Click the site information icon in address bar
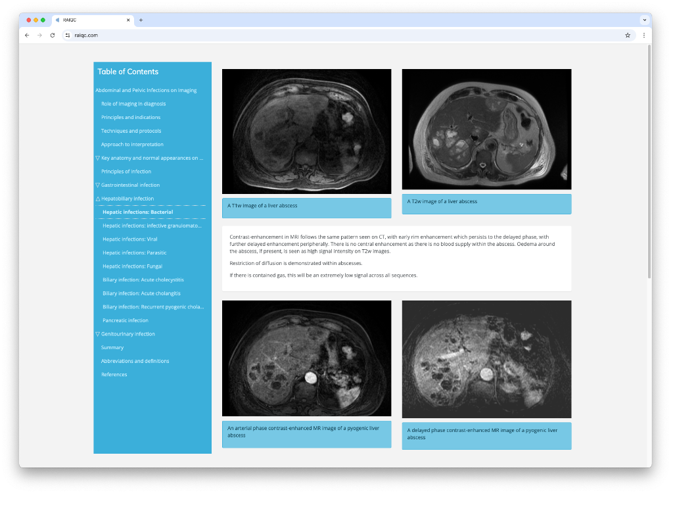Screen dimensions: 673x505 click(68, 35)
